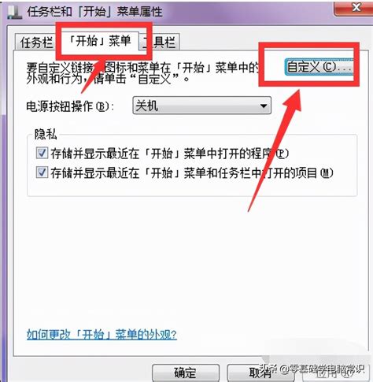Open the 如何更改「开始」菜单的外观? help link
Viewport: 373px width, 382px height.
click(x=102, y=334)
